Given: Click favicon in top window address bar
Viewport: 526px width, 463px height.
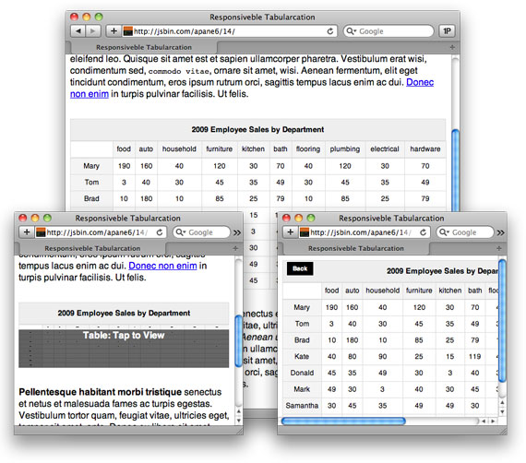Looking at the screenshot, I should click(128, 31).
